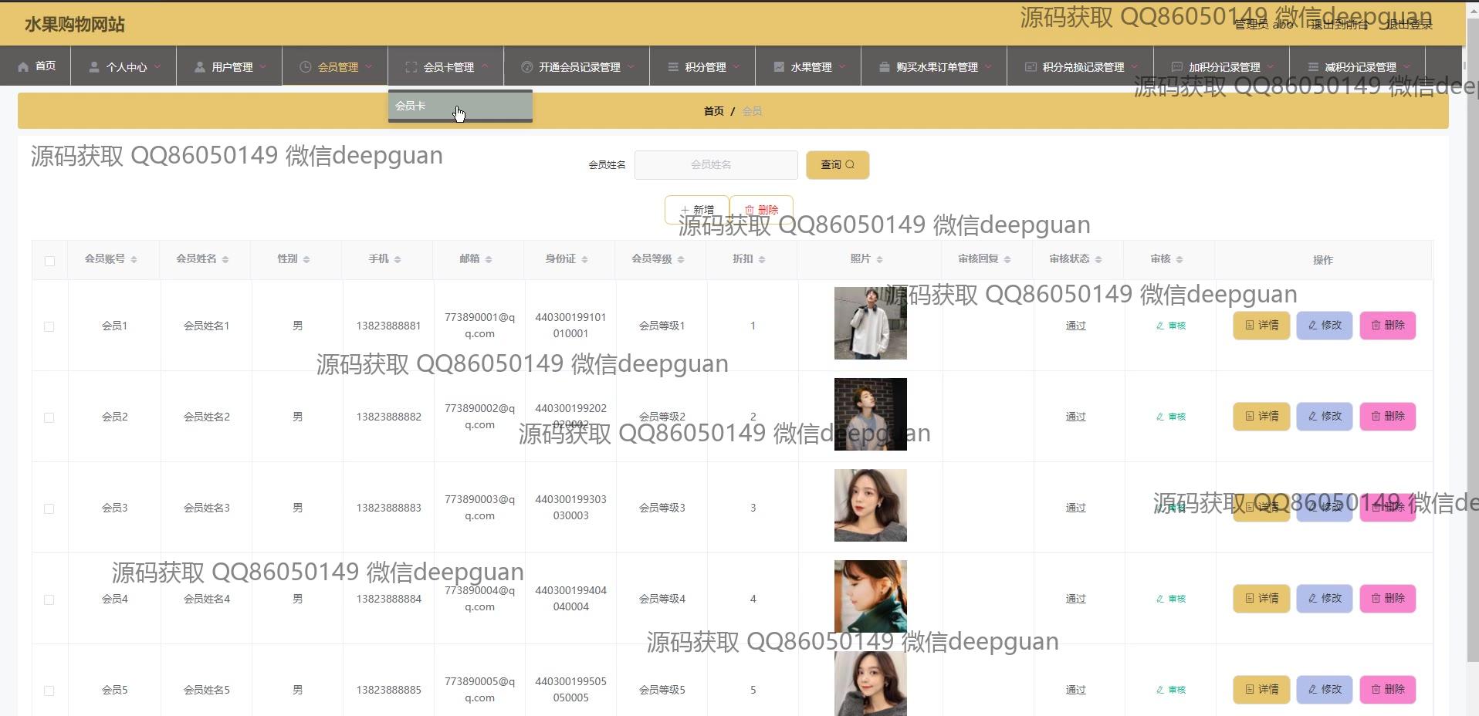Image resolution: width=1479 pixels, height=716 pixels.
Task: Sort table by 折扣 column arrows
Action: [x=761, y=260]
